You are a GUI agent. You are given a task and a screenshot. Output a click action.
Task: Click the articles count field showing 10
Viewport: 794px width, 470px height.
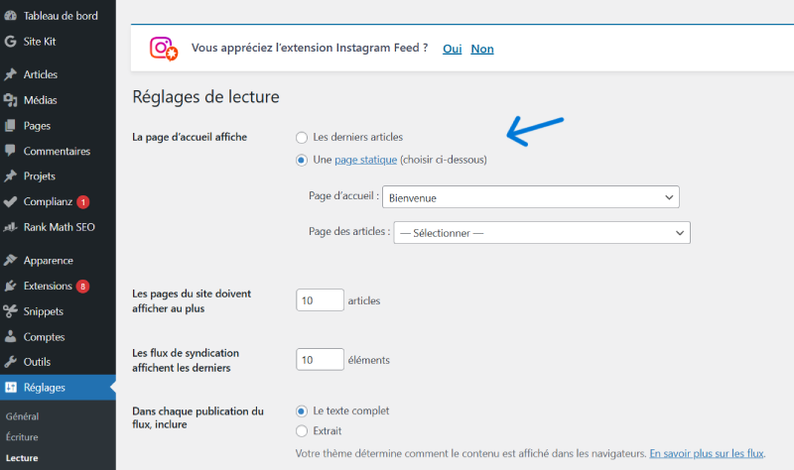[320, 300]
